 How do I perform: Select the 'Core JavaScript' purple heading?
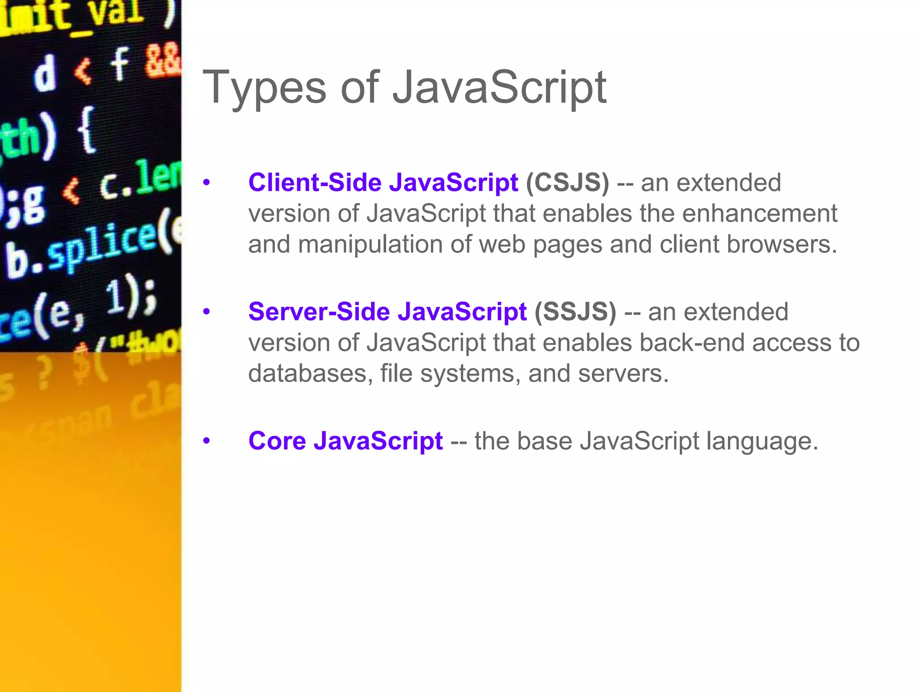pos(346,441)
